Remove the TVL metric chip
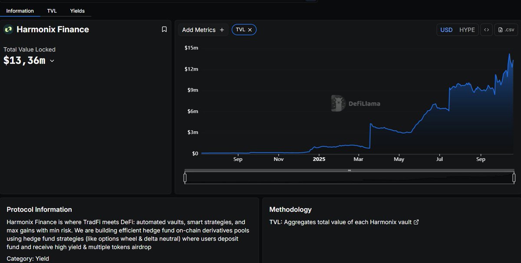The image size is (521, 263). tap(250, 30)
